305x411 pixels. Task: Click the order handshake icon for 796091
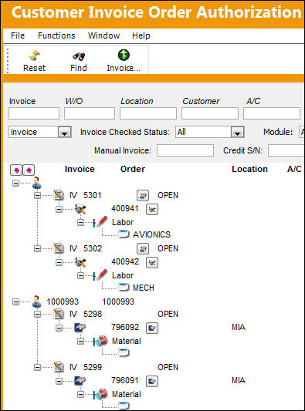point(80,381)
